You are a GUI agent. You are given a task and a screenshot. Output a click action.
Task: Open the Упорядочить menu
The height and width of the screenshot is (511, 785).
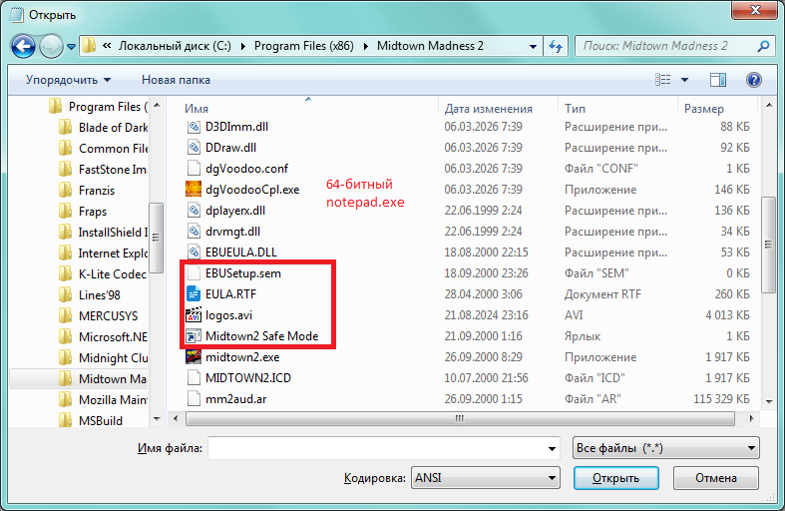tap(68, 80)
